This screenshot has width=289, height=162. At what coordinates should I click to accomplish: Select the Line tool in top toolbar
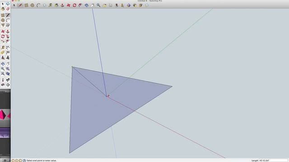pos(20,5)
